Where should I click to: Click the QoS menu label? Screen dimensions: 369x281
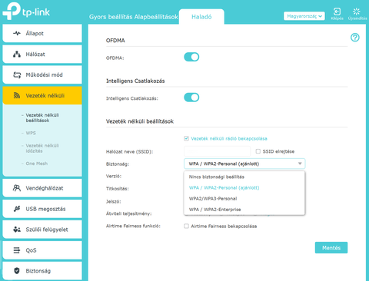[31, 250]
